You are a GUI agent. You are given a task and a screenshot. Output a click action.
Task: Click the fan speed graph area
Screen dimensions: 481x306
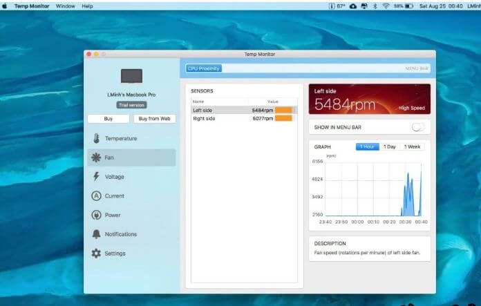[x=373, y=189]
